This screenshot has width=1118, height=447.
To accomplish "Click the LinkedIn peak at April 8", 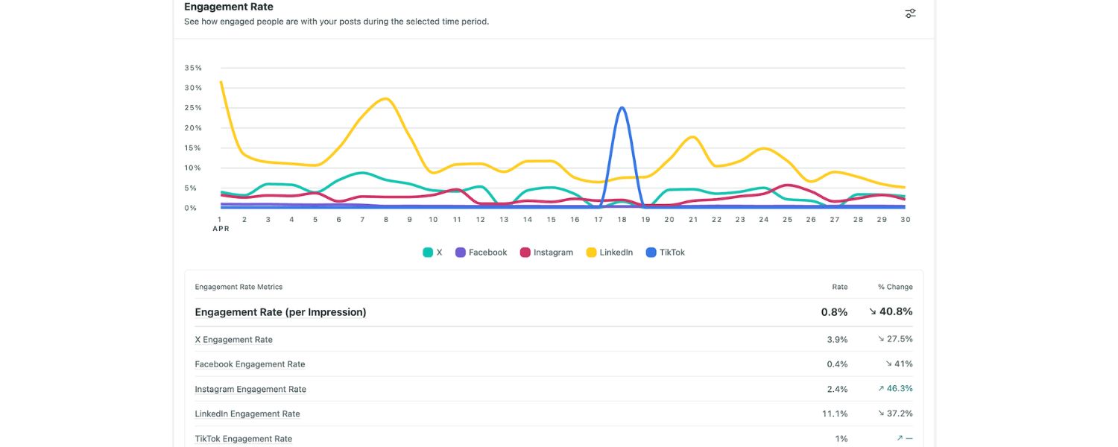I will click(385, 98).
